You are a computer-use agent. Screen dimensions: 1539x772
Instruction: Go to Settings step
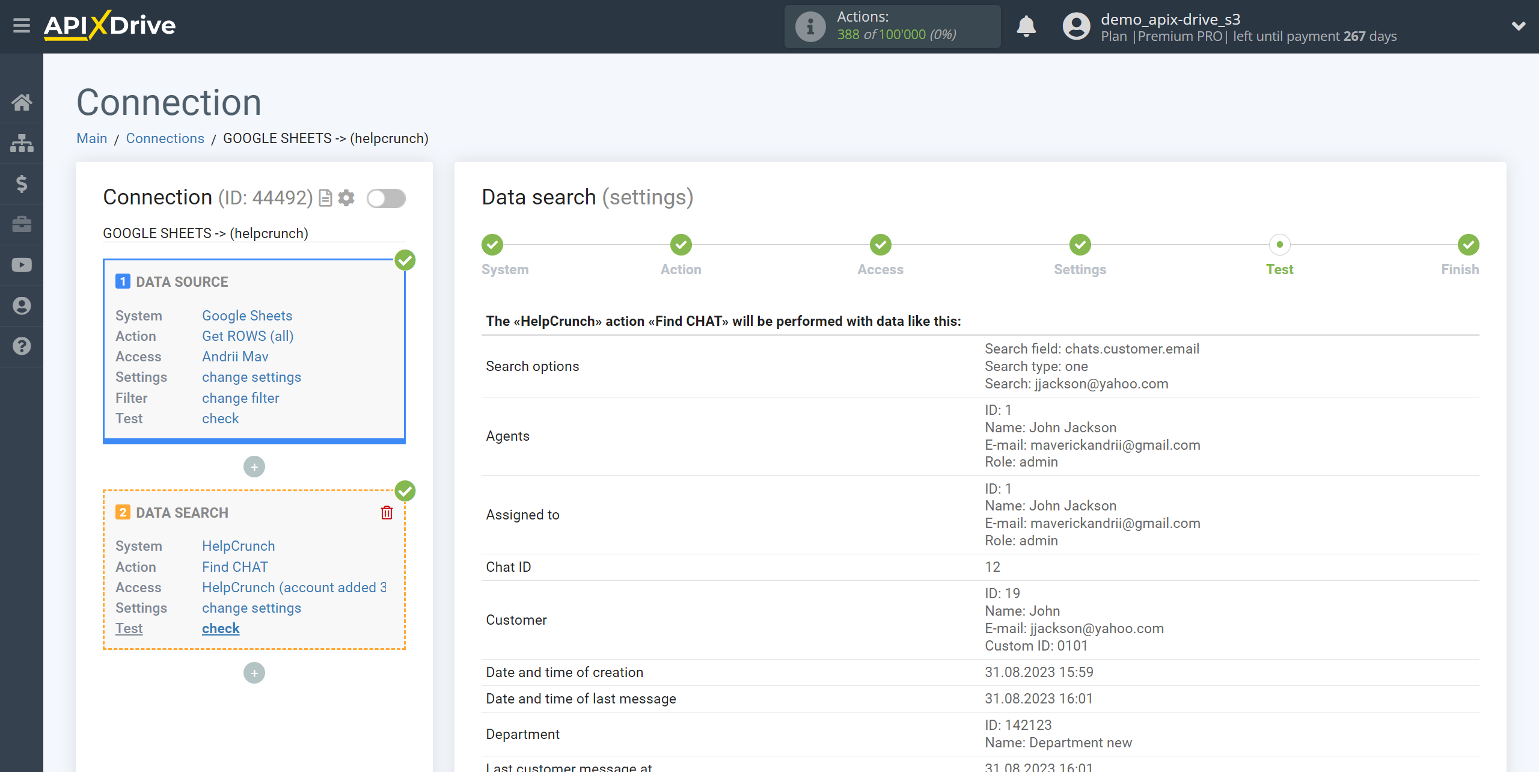(x=1080, y=245)
